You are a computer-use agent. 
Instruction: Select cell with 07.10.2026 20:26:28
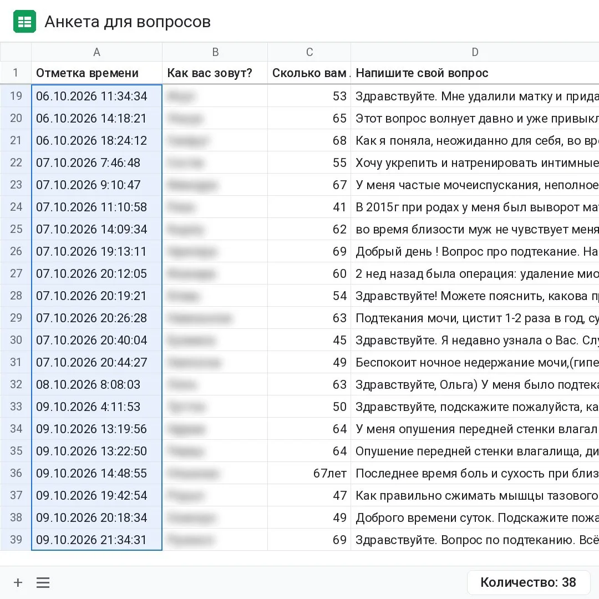click(x=97, y=317)
